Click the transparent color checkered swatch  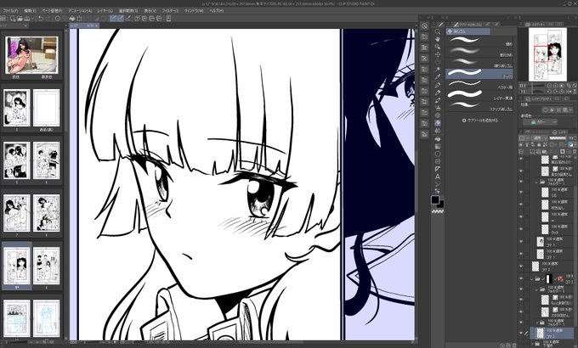coord(438,211)
